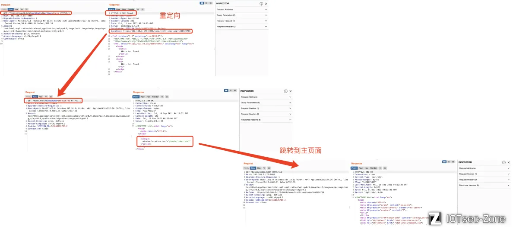Switch bottom panel Response pane to the Raw tab
Image resolution: width=513 pixels, height=233 pixels.
361,168
